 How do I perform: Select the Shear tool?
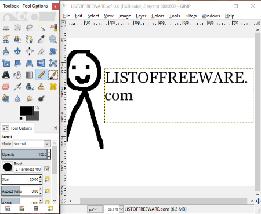pos(17,63)
